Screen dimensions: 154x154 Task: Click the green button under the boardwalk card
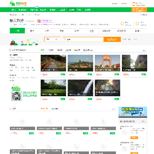[x=63, y=74]
